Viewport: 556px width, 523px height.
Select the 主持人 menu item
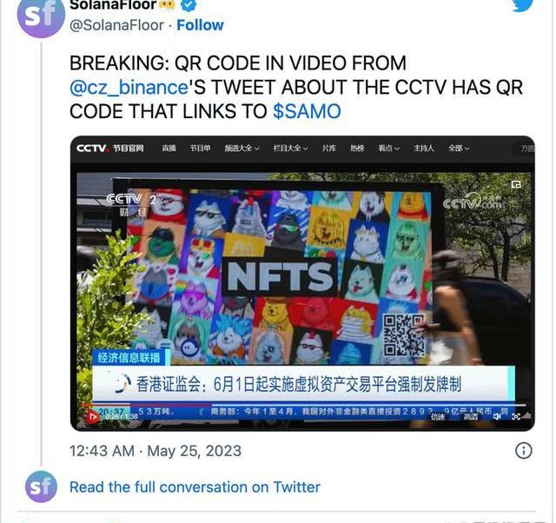pyautogui.click(x=423, y=149)
